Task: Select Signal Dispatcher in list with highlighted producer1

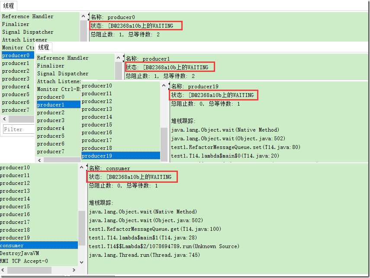Action: [x=62, y=74]
